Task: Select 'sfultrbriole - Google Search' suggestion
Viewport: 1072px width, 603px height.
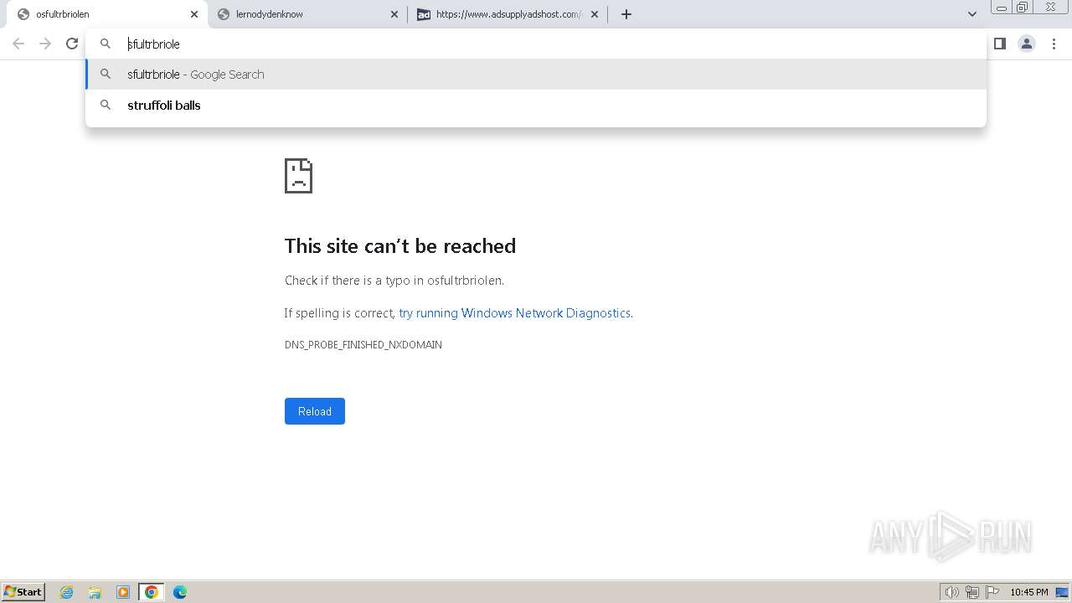Action: click(536, 75)
